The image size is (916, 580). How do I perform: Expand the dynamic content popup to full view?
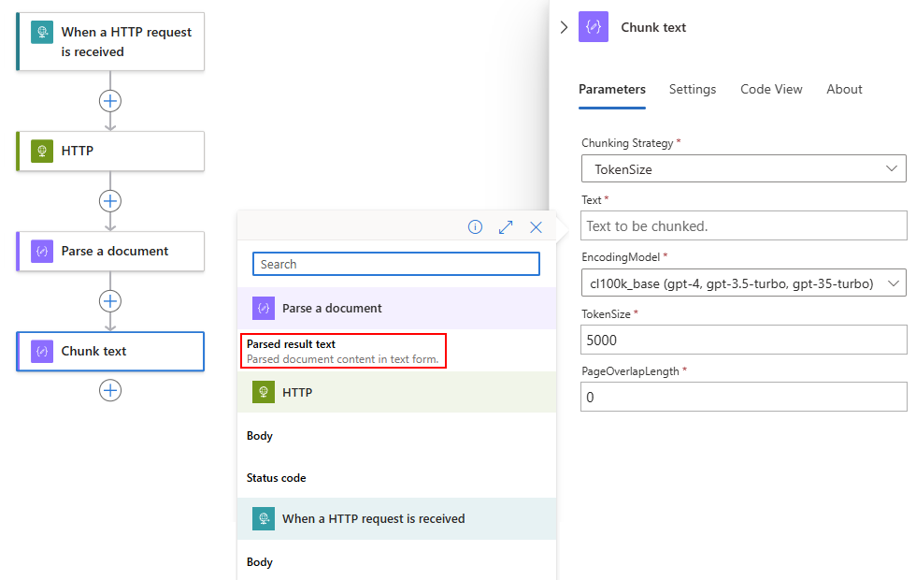click(x=506, y=226)
